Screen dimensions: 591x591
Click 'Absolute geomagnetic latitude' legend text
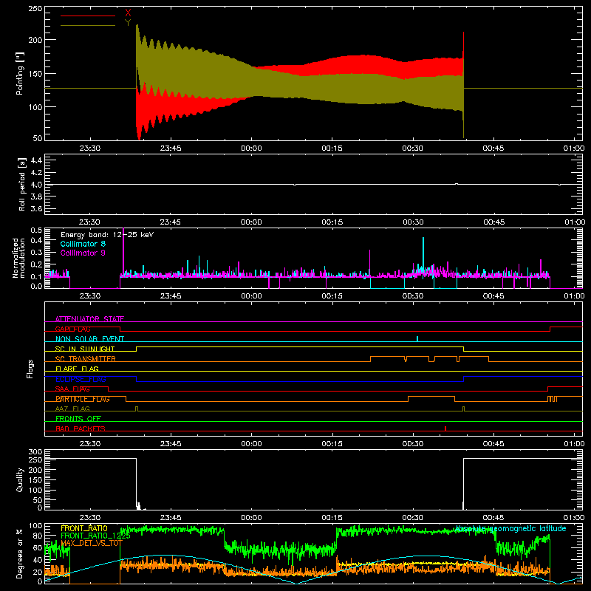pos(510,528)
